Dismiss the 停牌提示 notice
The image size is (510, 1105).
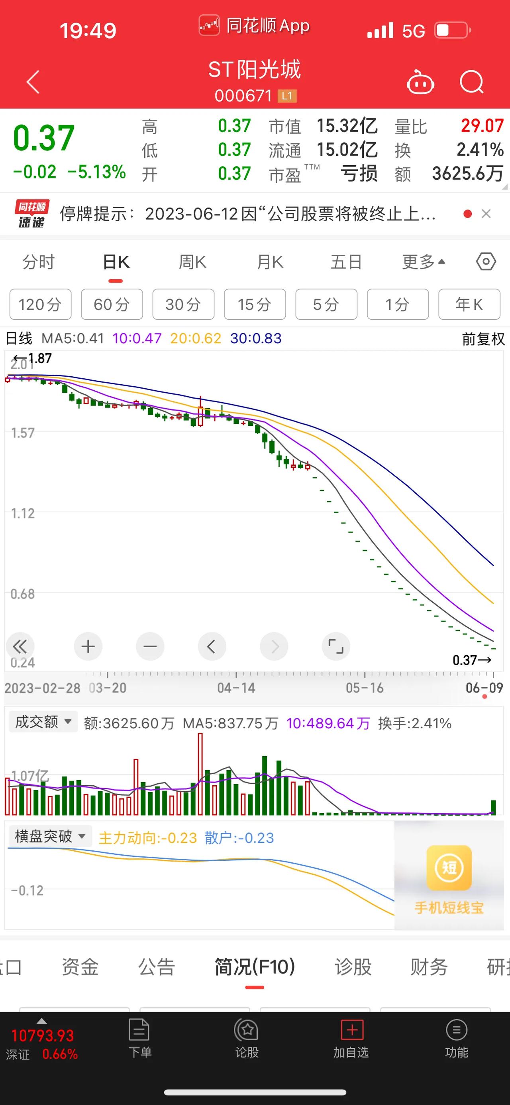pyautogui.click(x=486, y=213)
